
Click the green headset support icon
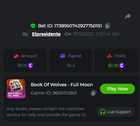103,112
